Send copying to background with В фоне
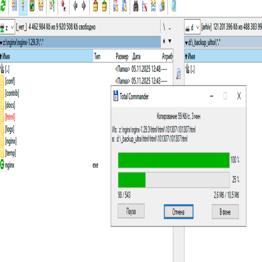The image size is (262, 262). 225,212
